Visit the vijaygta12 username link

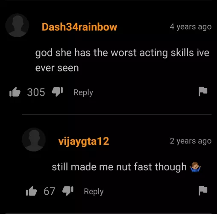(84, 141)
